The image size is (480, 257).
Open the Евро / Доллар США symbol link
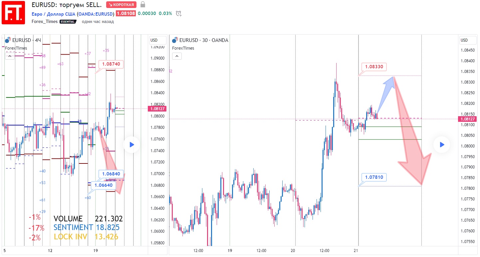(x=54, y=14)
